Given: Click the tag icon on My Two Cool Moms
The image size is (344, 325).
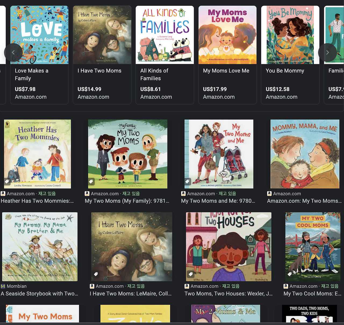Looking at the screenshot, I should point(290,274).
